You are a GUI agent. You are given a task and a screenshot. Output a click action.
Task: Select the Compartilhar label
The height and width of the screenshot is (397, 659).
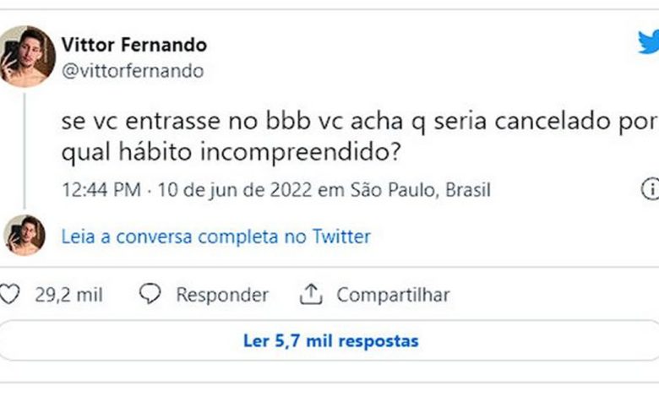pyautogui.click(x=393, y=295)
